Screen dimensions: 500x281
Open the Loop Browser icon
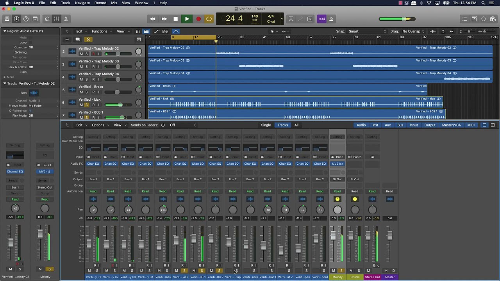pyautogui.click(x=484, y=19)
